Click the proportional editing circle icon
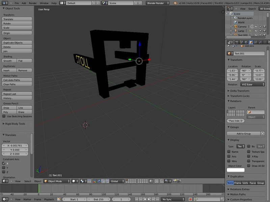This screenshot has width=270, height=202. (x=157, y=181)
